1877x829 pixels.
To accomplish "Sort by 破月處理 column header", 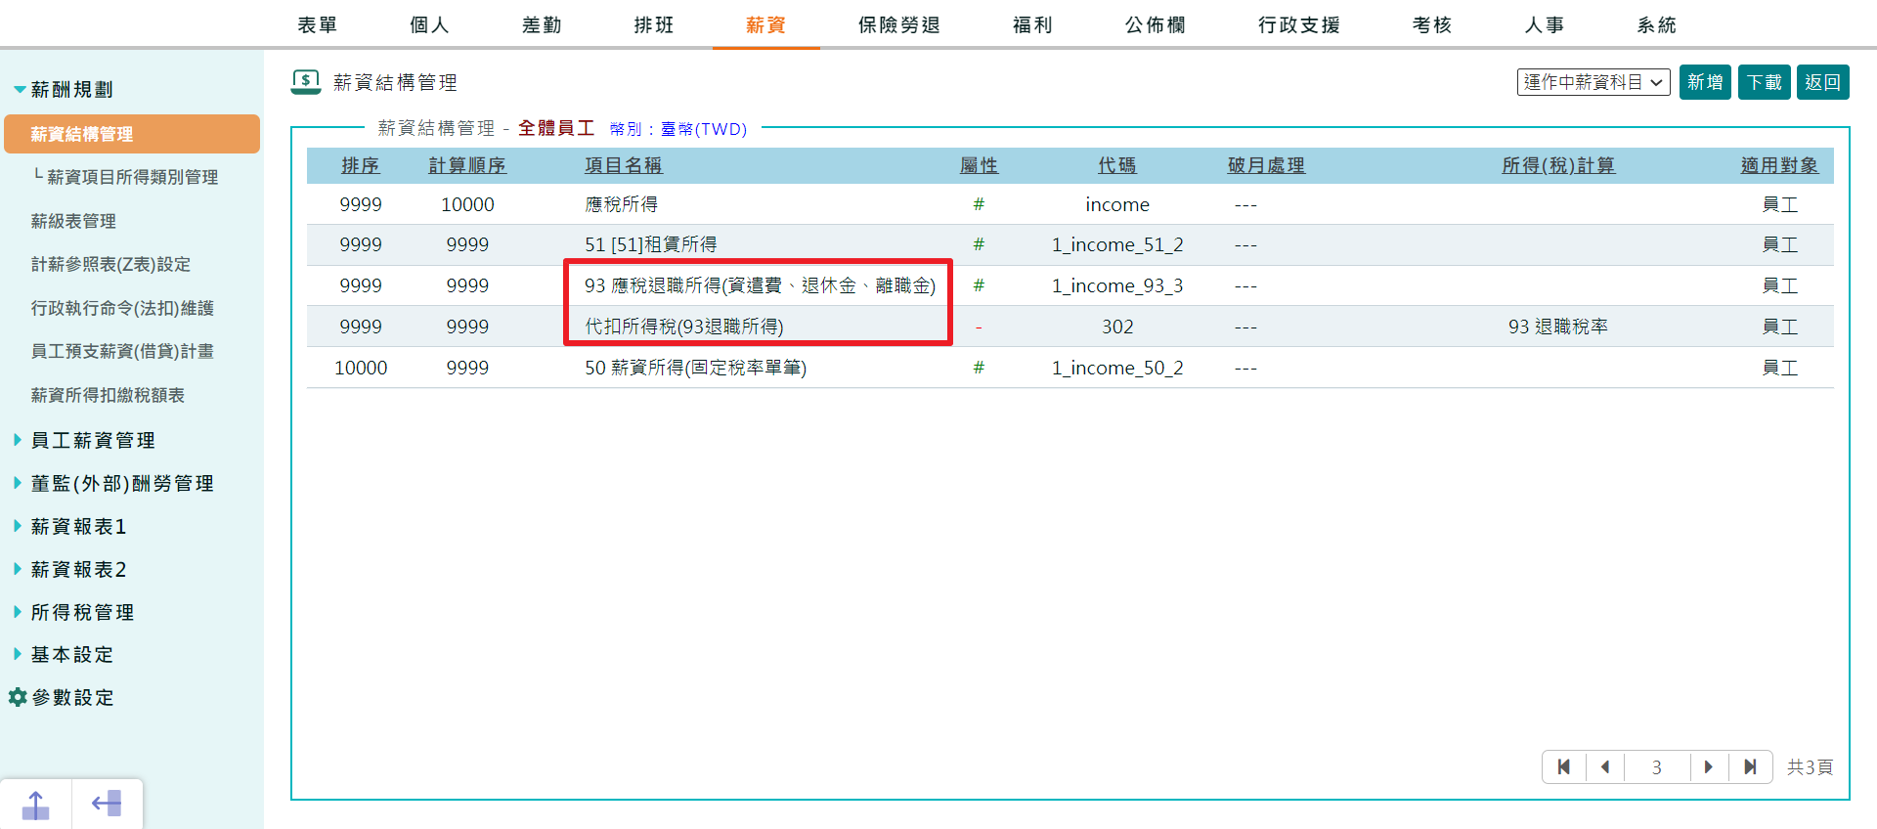I will [1266, 165].
